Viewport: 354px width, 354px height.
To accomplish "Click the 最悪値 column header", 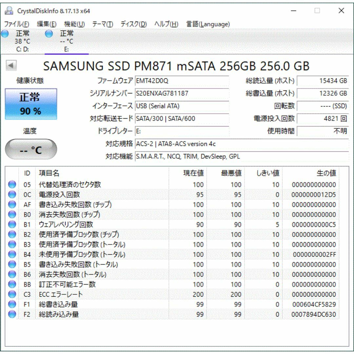I will [x=226, y=173].
